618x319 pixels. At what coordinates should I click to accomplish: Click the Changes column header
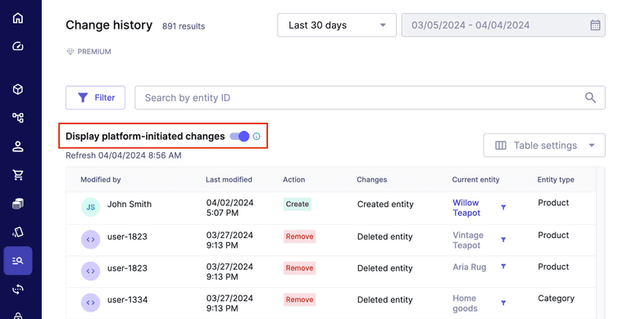(371, 180)
